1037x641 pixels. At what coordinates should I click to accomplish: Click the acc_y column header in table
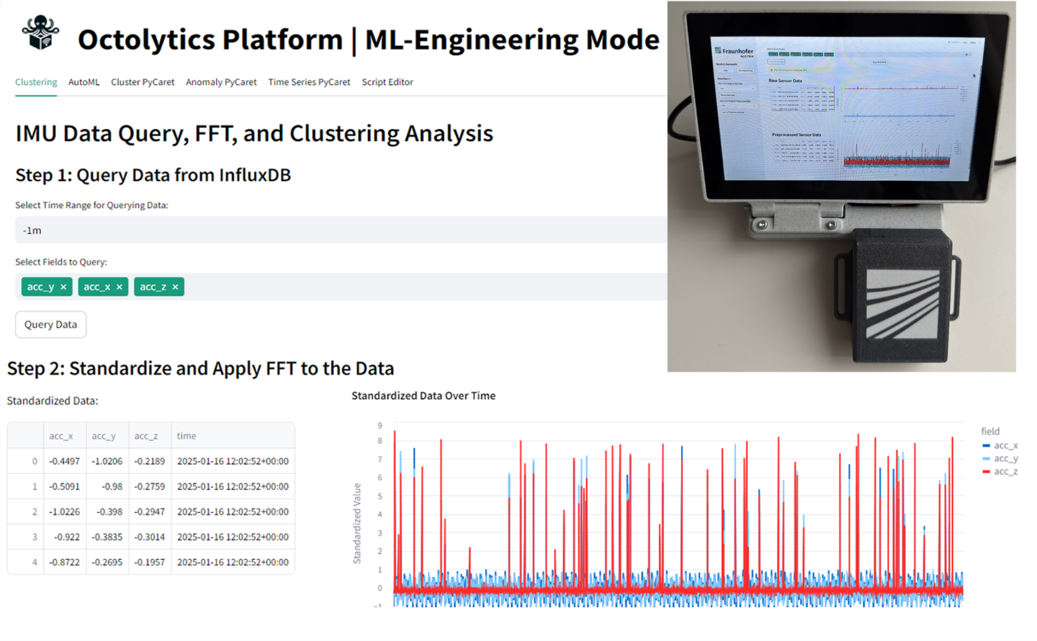[104, 436]
